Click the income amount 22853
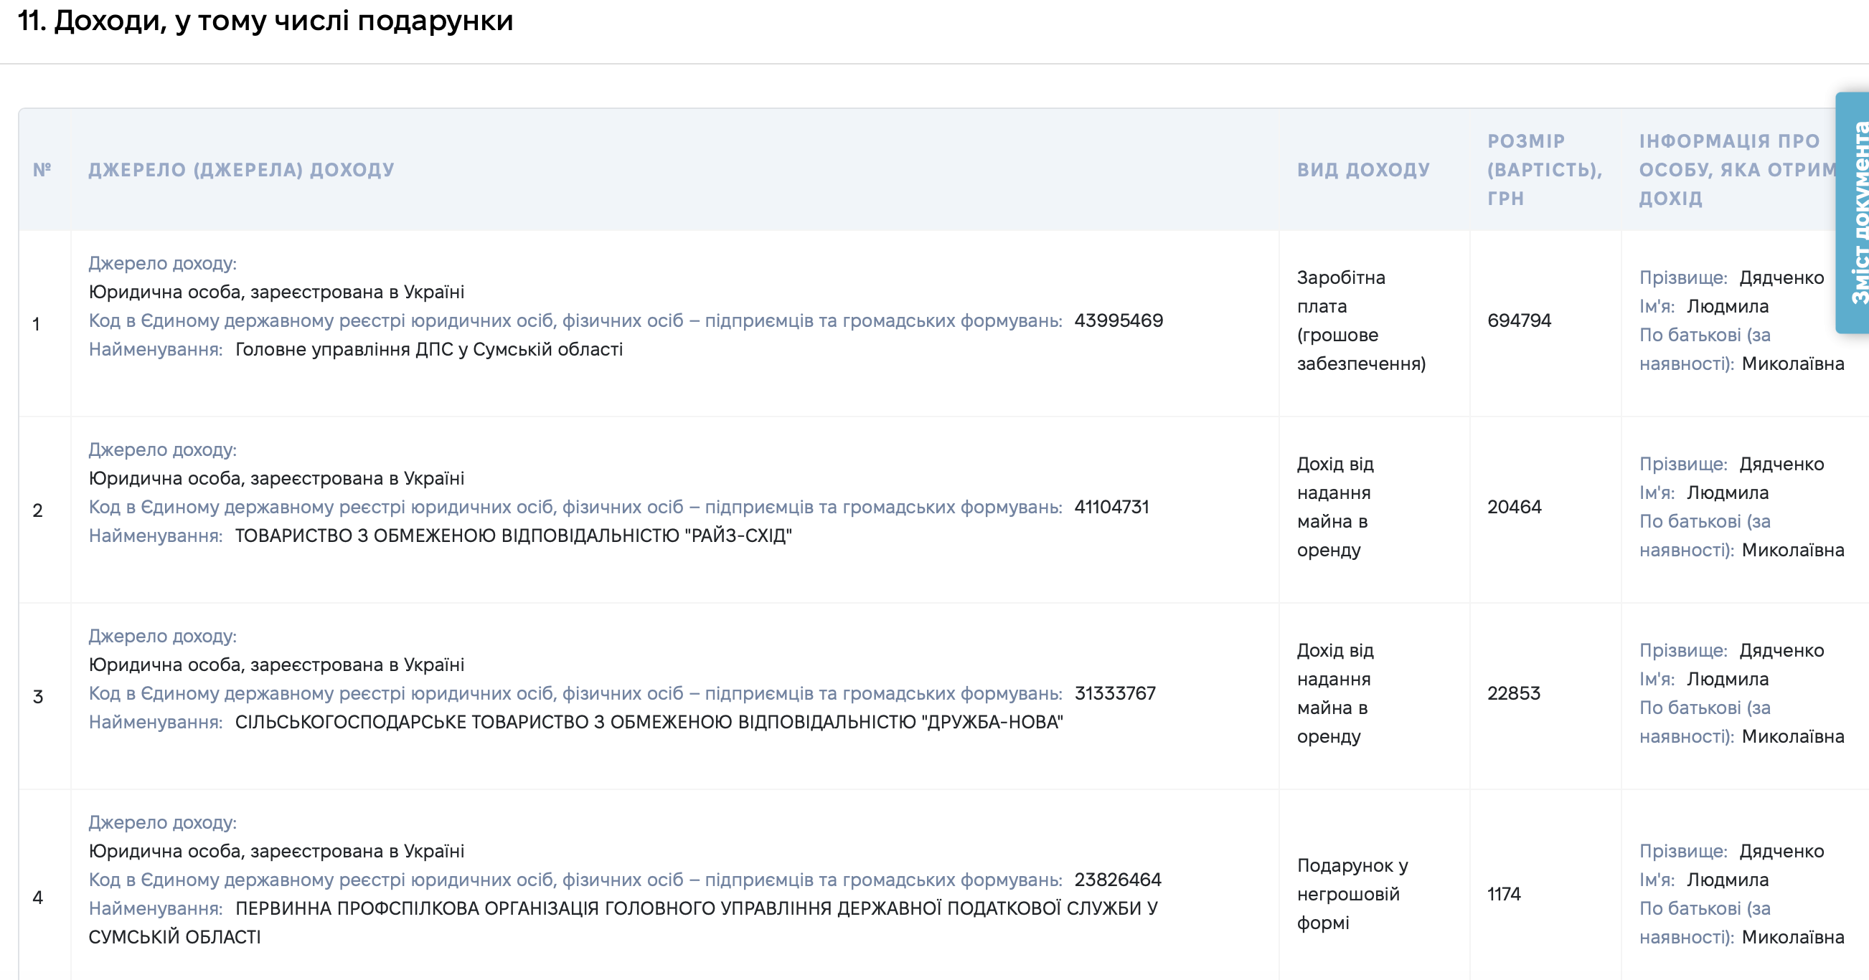The image size is (1869, 980). pyautogui.click(x=1513, y=693)
